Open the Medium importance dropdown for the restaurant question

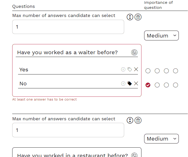161,139
